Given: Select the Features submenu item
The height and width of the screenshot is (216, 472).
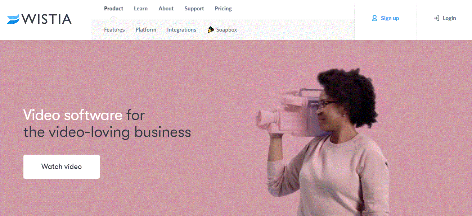Looking at the screenshot, I should coord(114,30).
